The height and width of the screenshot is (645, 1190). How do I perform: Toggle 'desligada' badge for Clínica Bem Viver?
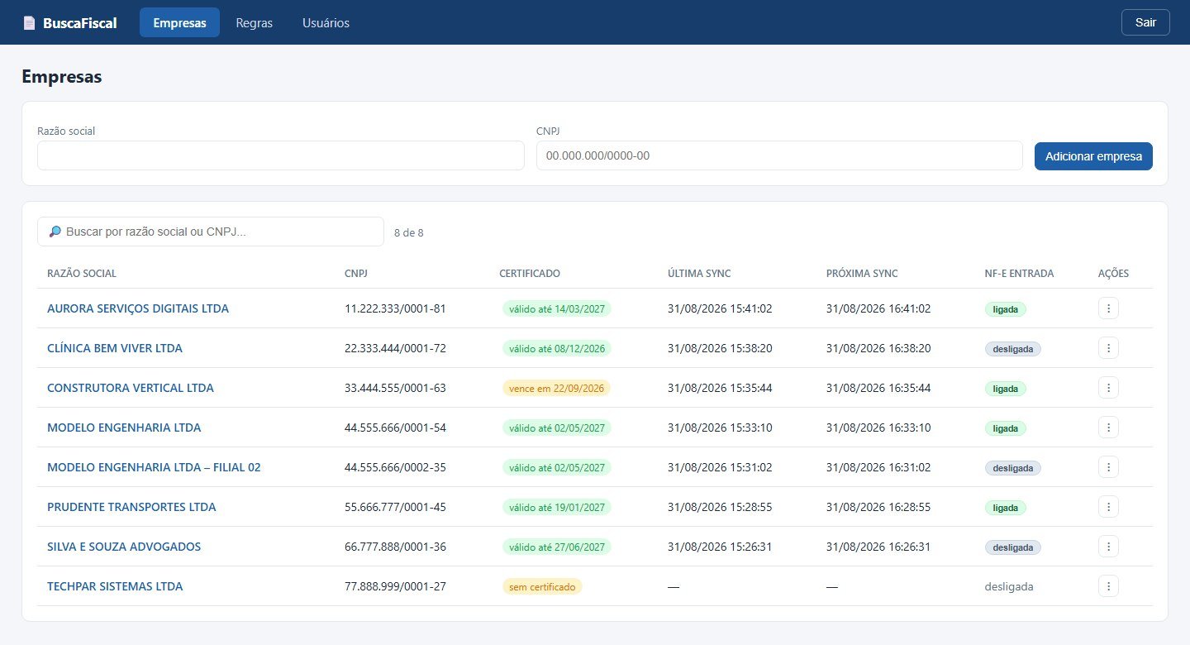[x=1012, y=349]
